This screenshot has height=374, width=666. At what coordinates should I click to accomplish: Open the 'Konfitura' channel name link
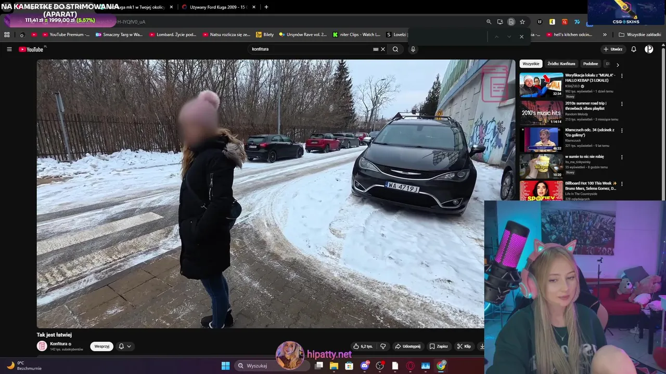point(58,344)
